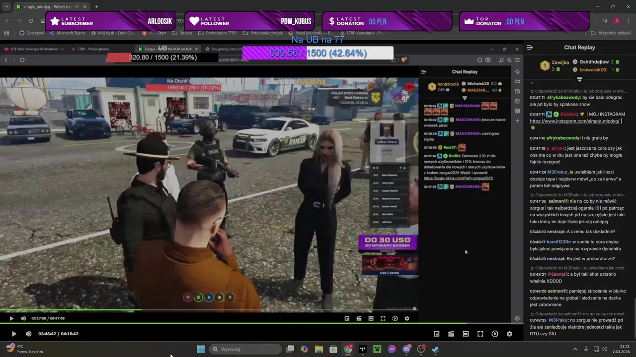636x357 pixels.
Task: Show hidden system tray icons
Action: tap(575, 349)
